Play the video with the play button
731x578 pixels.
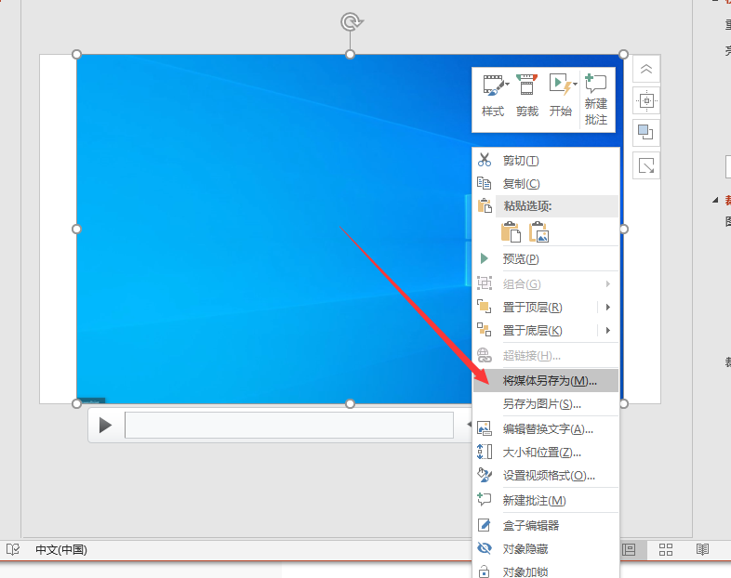[x=105, y=425]
